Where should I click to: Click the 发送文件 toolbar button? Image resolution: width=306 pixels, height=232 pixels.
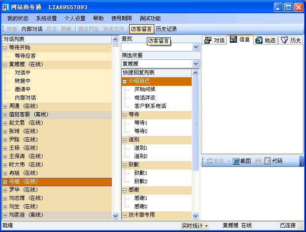pos(113,29)
